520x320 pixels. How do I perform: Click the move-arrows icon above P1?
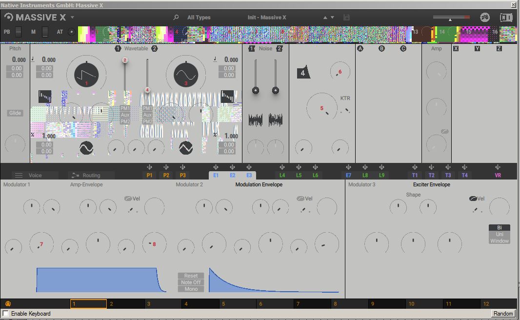click(149, 167)
